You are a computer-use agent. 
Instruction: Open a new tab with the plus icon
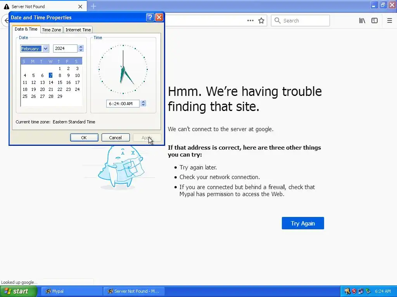click(x=93, y=6)
